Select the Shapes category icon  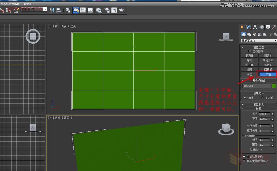click(249, 34)
